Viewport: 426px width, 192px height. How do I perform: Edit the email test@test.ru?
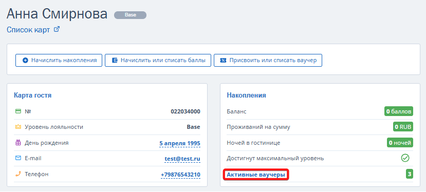182,159
